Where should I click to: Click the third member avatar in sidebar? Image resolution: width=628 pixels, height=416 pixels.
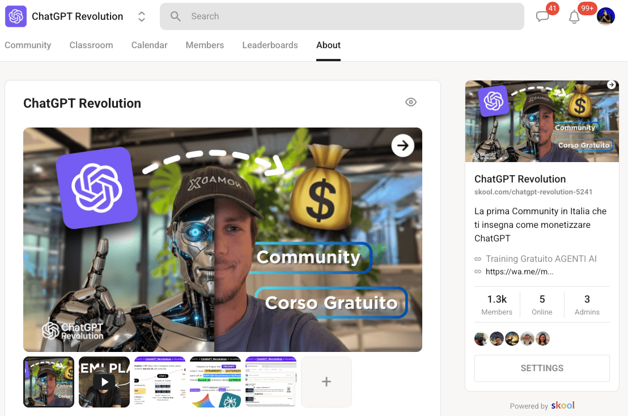512,339
